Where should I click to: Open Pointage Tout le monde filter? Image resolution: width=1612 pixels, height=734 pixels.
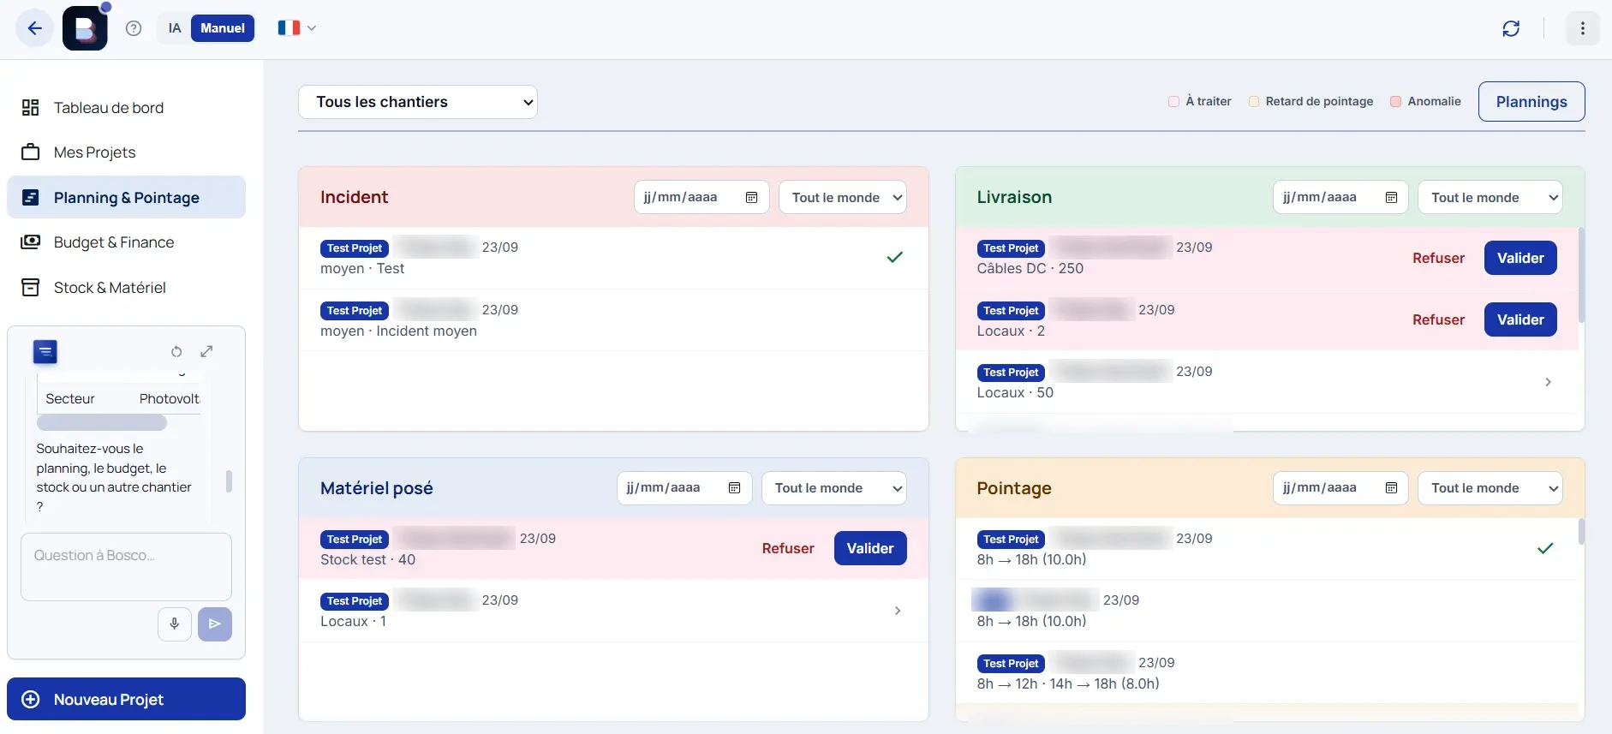[x=1490, y=487]
